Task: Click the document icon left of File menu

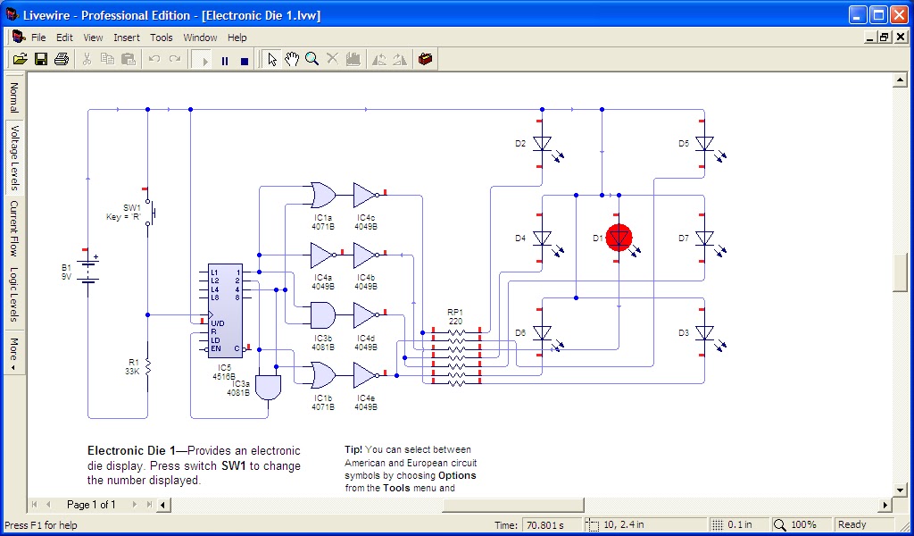Action: point(19,37)
